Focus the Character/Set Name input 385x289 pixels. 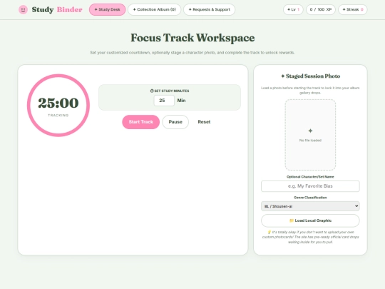click(x=310, y=186)
